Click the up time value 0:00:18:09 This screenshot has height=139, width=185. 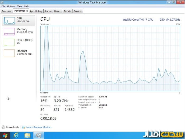[48, 118]
